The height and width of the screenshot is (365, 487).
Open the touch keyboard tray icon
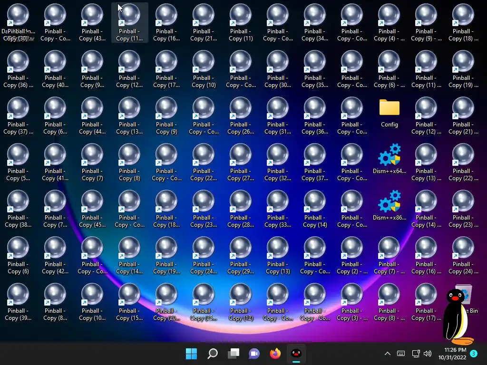401,354
